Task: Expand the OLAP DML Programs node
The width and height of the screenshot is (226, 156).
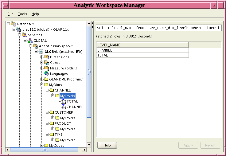Action: [x=42, y=79]
